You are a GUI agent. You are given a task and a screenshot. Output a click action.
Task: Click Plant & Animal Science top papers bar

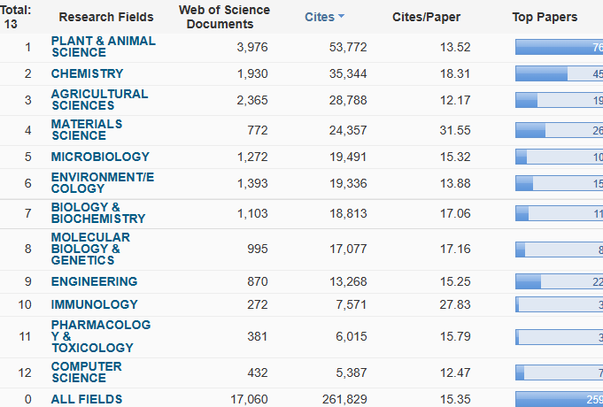tap(558, 47)
